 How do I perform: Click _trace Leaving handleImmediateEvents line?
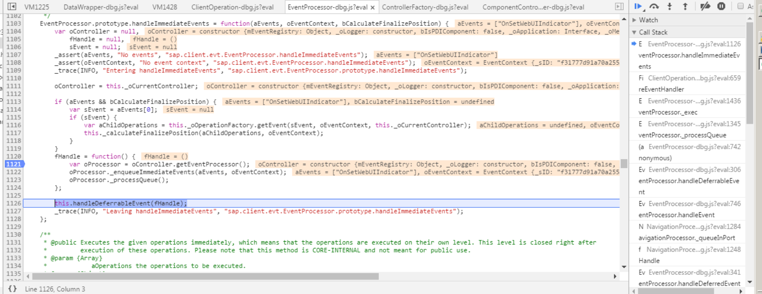tap(259, 211)
